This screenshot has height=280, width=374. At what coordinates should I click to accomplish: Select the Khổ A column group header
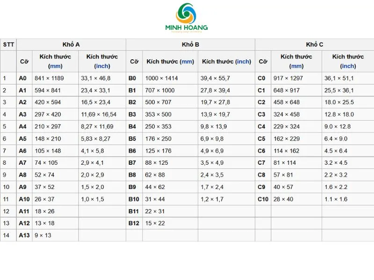pyautogui.click(x=71, y=45)
